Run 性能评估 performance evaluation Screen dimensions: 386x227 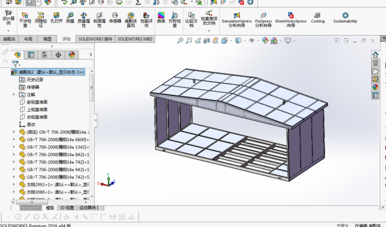(147, 20)
